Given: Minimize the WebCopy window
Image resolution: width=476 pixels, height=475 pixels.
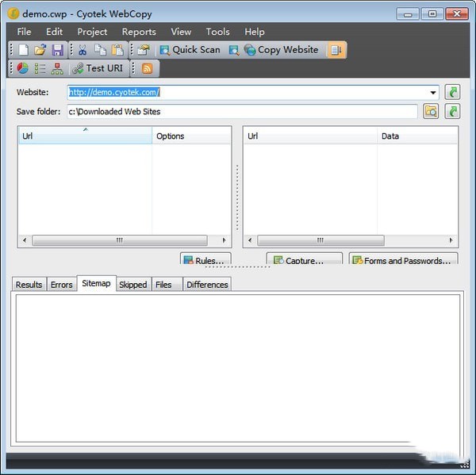Looking at the screenshot, I should (x=408, y=14).
